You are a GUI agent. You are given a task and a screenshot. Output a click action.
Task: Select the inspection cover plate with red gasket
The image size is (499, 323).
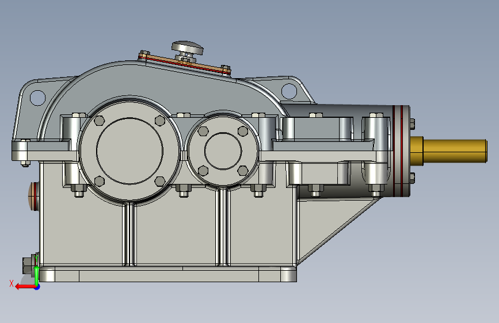[x=185, y=64]
